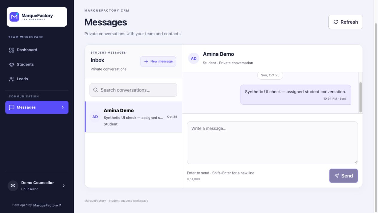
Task: Click the conversation thread scrollbar
Action: click(x=360, y=97)
